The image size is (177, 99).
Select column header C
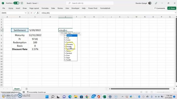pos(35,17)
